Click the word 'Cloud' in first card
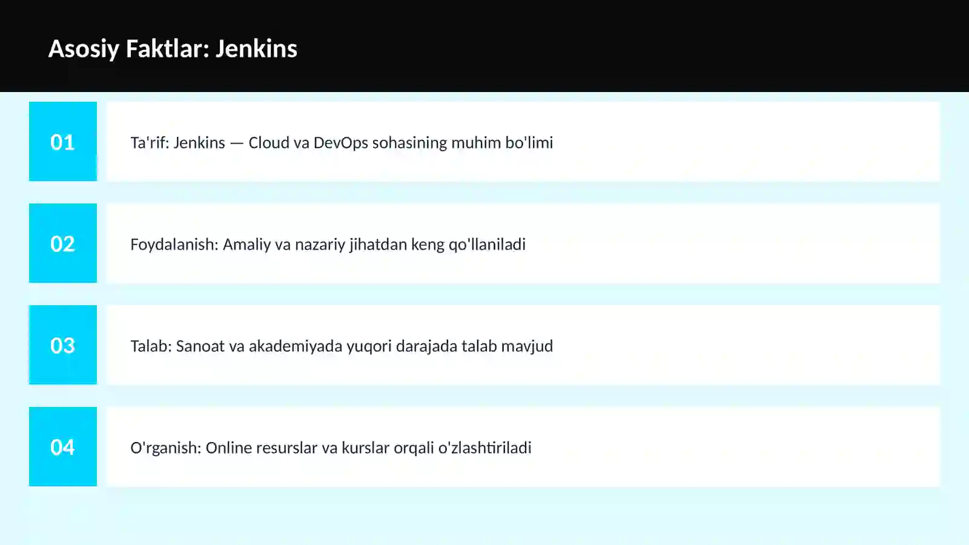This screenshot has height=545, width=969. pos(269,142)
